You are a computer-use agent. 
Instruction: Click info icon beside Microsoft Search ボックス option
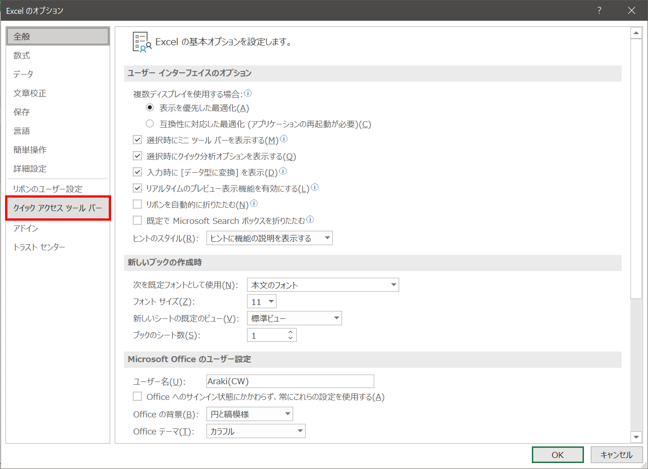pyautogui.click(x=310, y=219)
